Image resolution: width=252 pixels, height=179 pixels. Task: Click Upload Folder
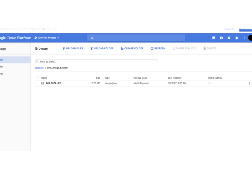[102, 49]
